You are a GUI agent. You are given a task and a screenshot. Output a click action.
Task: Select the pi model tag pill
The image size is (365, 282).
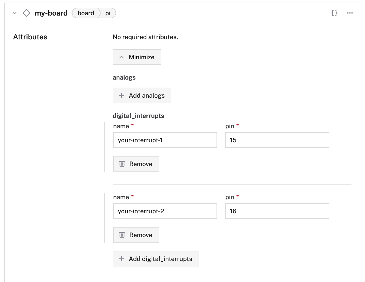click(108, 13)
